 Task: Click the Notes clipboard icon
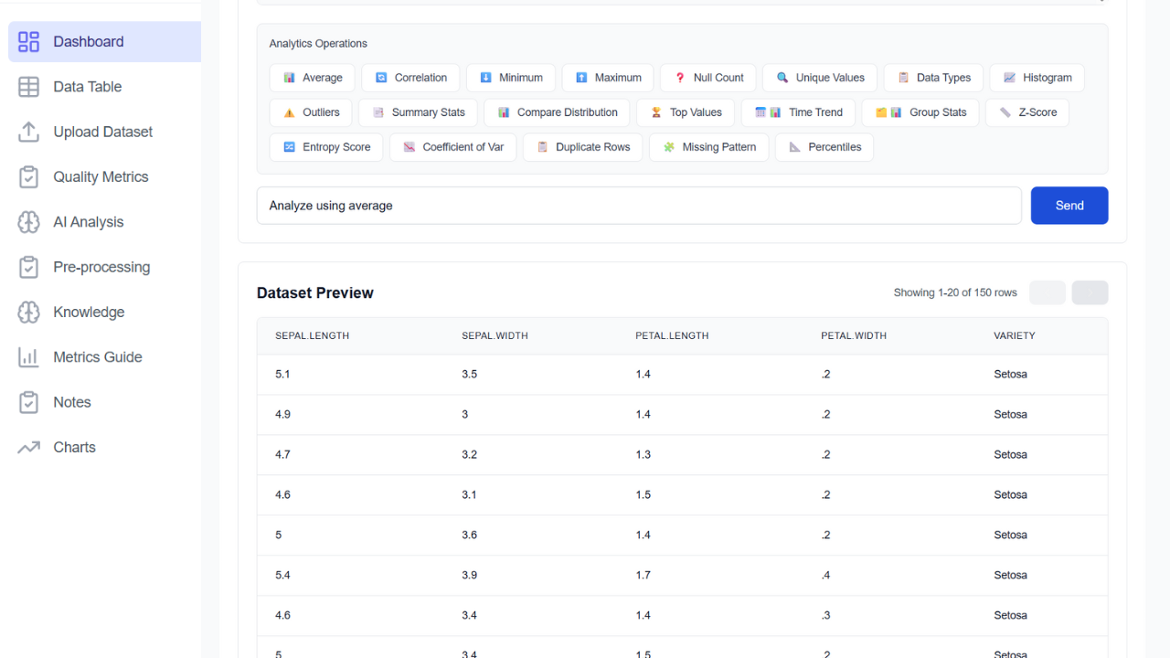coord(28,402)
